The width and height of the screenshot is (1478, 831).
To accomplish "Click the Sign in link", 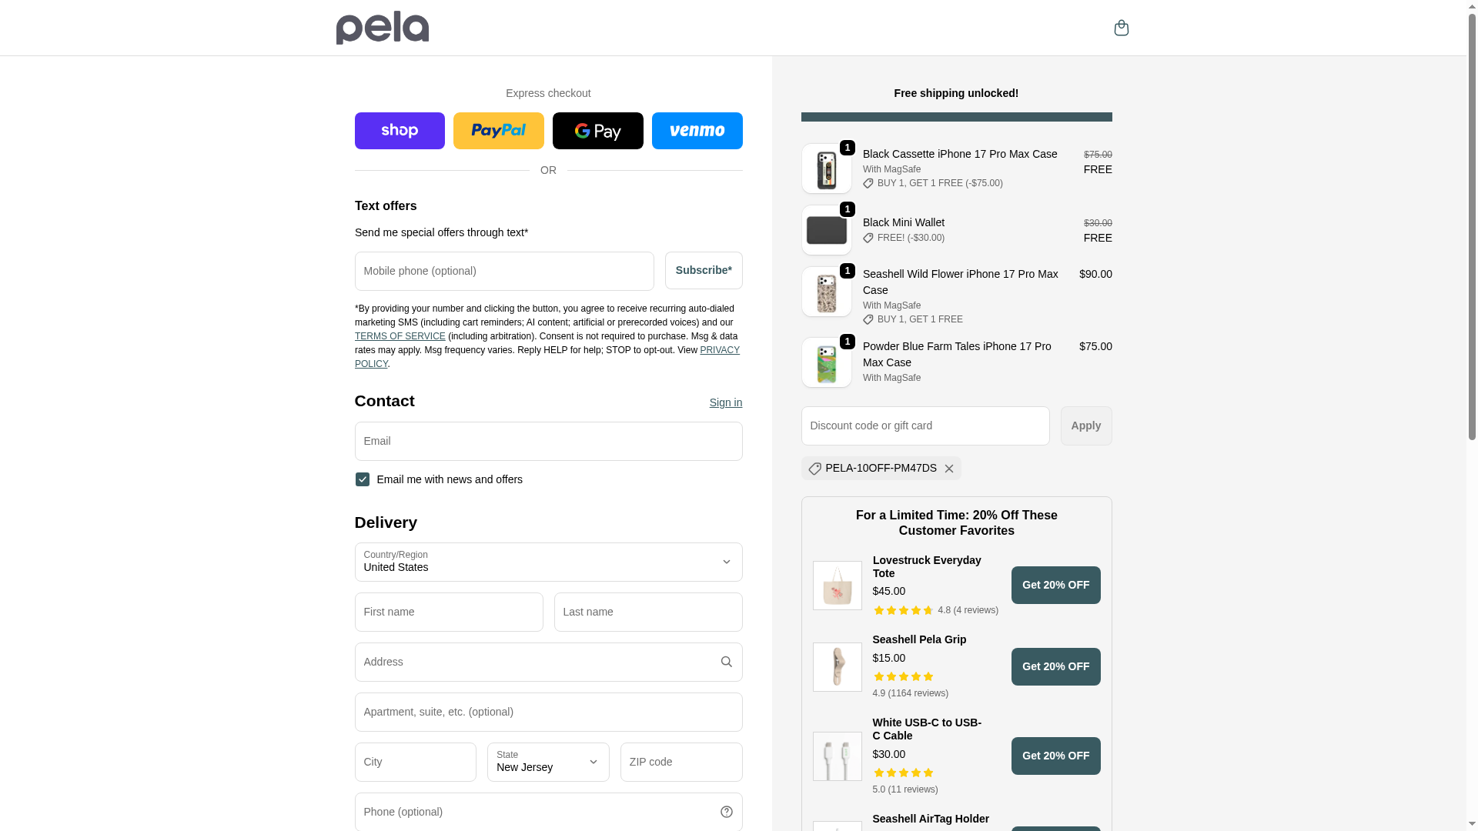I will [725, 402].
